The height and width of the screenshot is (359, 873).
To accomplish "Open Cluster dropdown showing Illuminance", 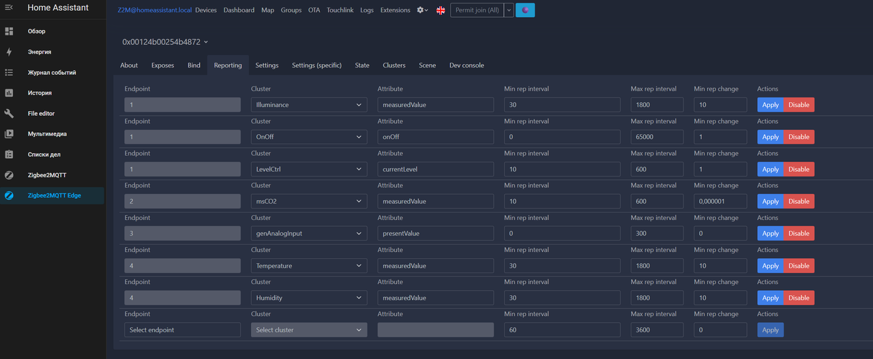I will tap(309, 105).
